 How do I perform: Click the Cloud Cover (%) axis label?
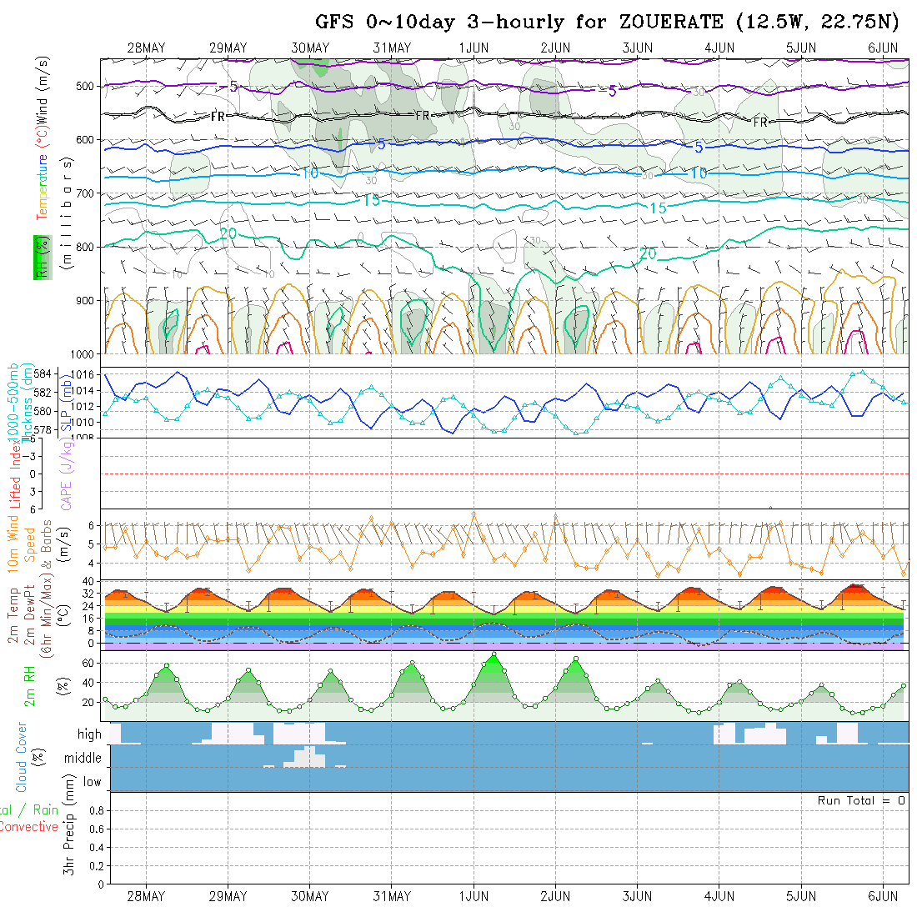coord(29,757)
